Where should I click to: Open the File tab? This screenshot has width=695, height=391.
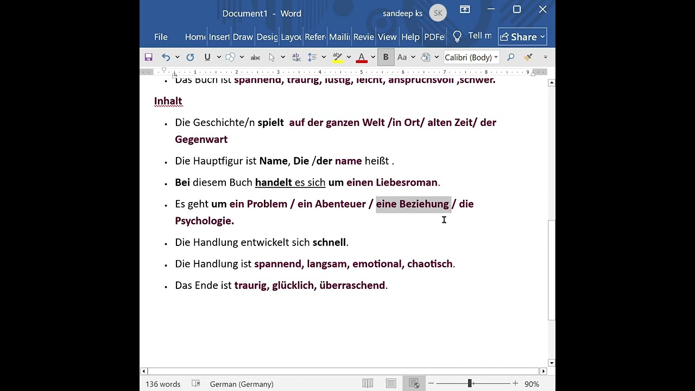(161, 37)
